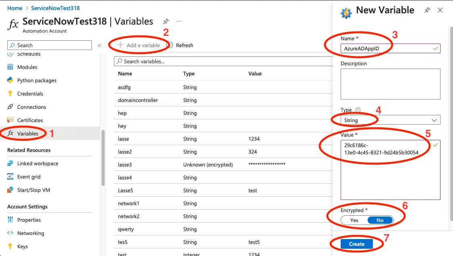Select Variables in the sidebar
Viewport: 453px width, 256px height.
click(x=27, y=133)
